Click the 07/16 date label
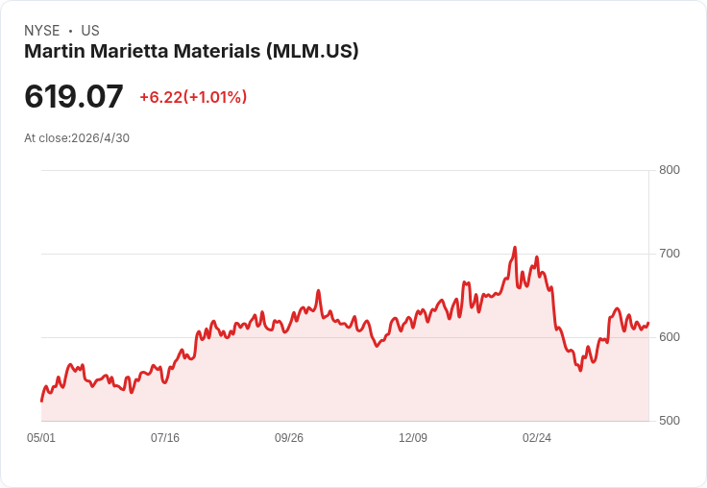The width and height of the screenshot is (707, 488). pyautogui.click(x=165, y=438)
